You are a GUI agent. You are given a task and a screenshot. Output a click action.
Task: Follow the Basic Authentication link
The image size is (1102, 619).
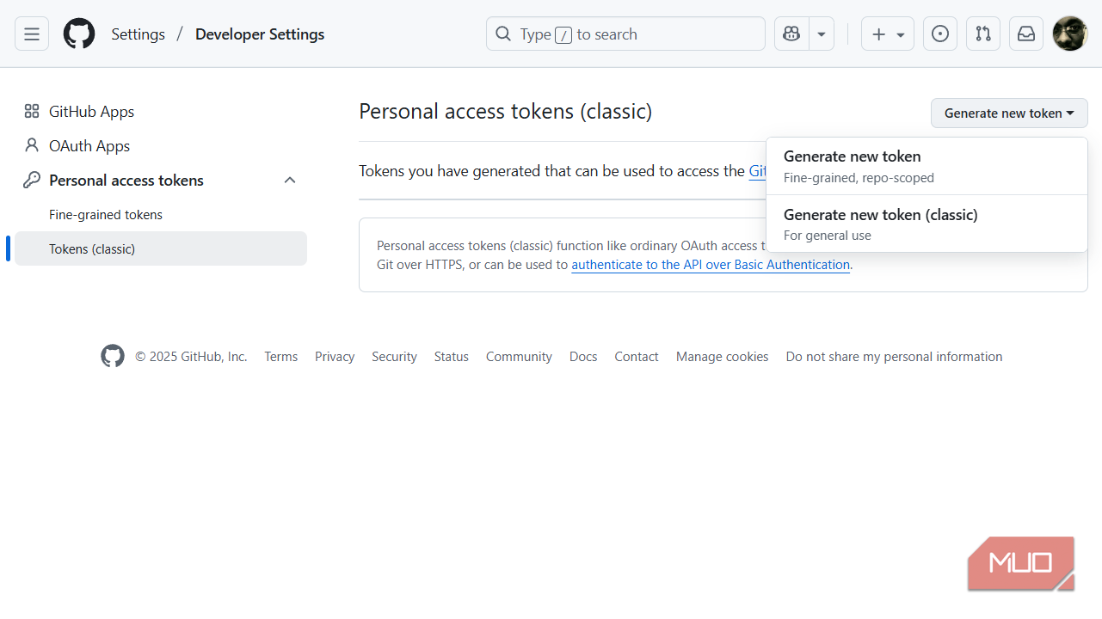[x=711, y=265]
